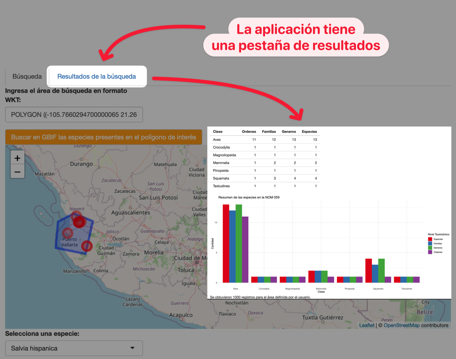This screenshot has height=359, width=456.
Task: Open the Resultados de la búsqueda tab
Action: coord(97,76)
